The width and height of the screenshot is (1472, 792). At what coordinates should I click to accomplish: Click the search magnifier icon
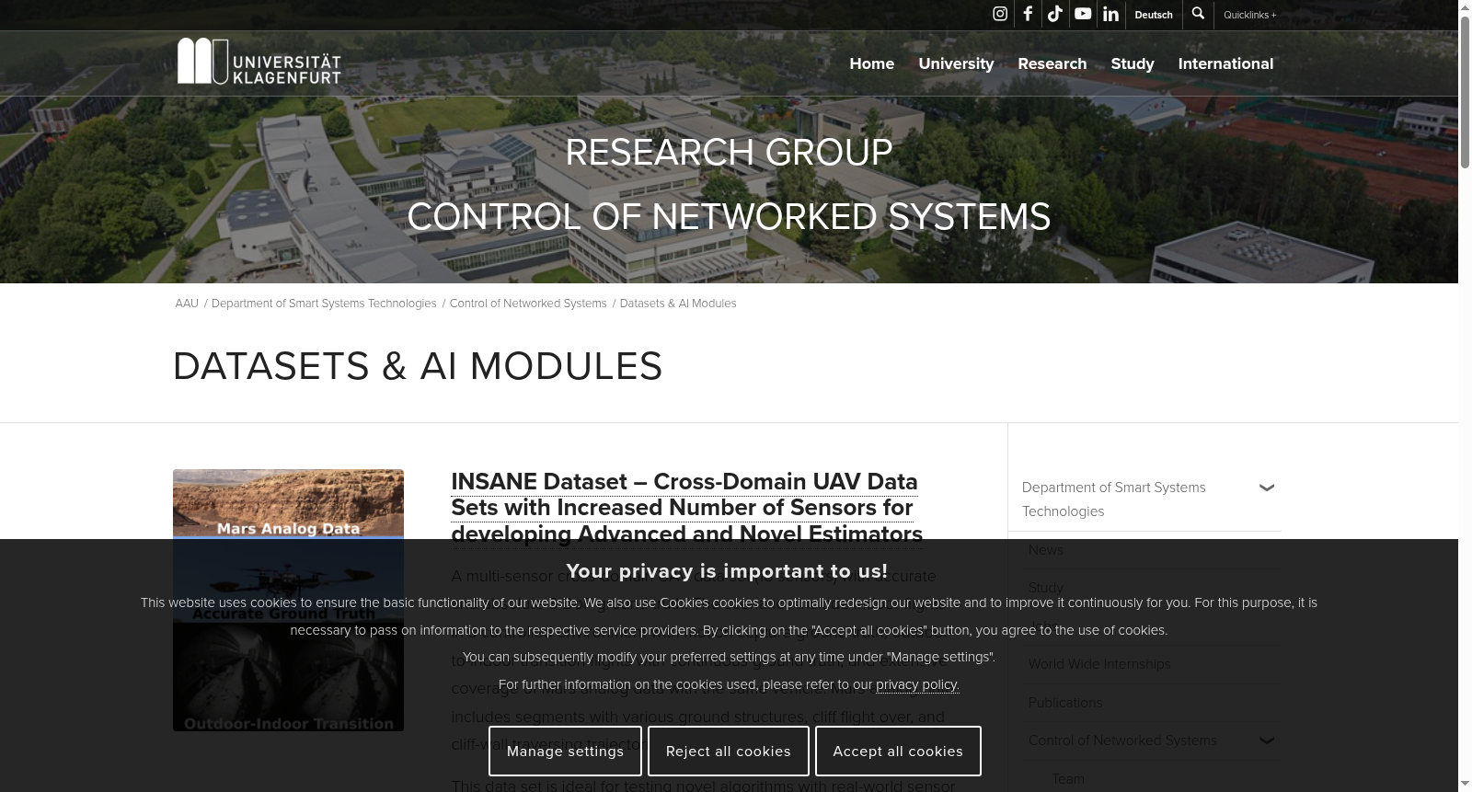(x=1198, y=14)
